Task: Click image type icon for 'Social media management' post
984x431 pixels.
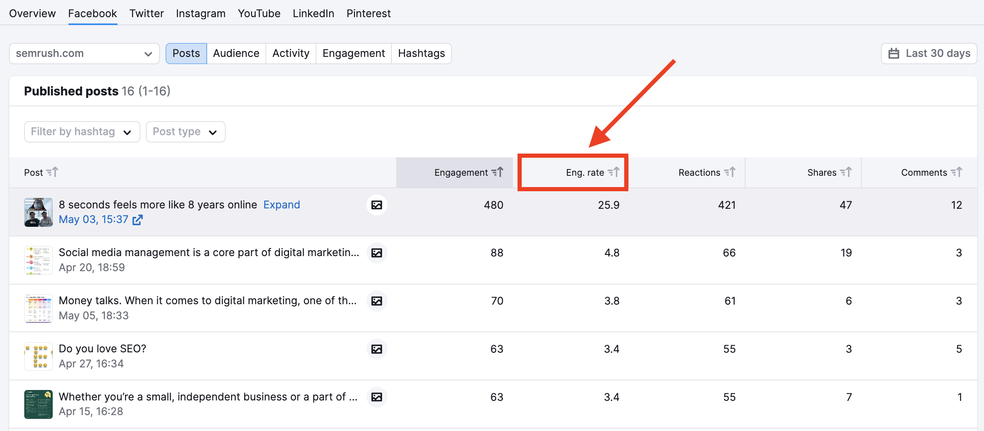Action: click(x=377, y=253)
